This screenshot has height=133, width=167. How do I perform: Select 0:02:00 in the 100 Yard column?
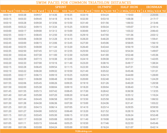point(7,79)
